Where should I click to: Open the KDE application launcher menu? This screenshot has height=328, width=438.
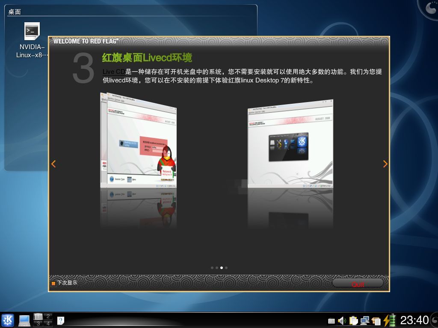[8, 320]
